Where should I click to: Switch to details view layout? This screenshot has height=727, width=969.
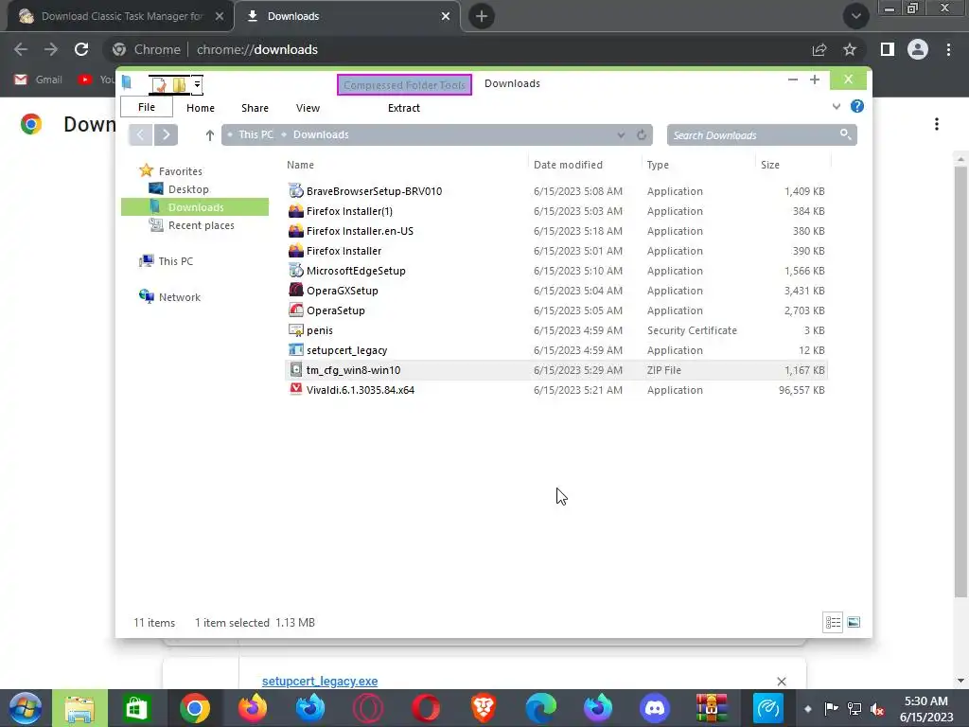point(833,623)
